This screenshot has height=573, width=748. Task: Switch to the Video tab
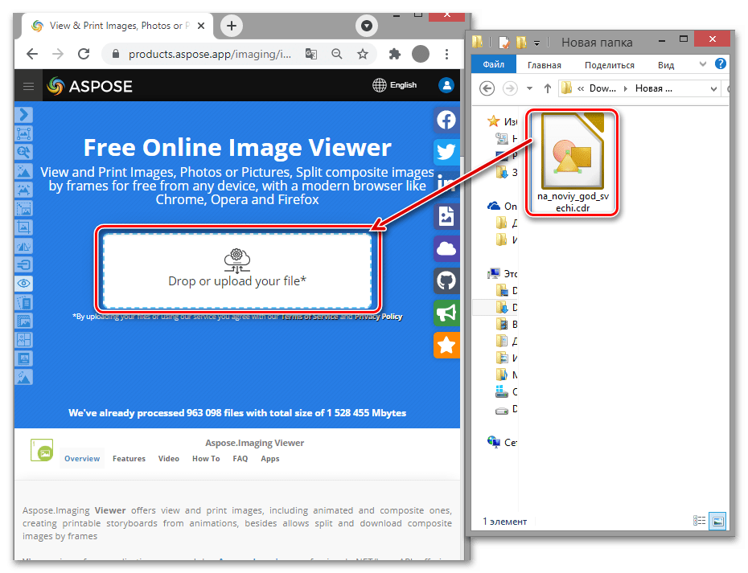169,459
